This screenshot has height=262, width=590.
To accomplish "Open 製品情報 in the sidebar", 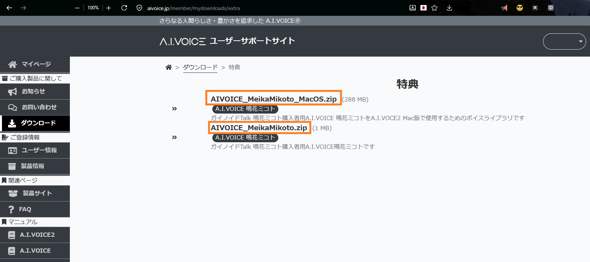I will [35, 166].
